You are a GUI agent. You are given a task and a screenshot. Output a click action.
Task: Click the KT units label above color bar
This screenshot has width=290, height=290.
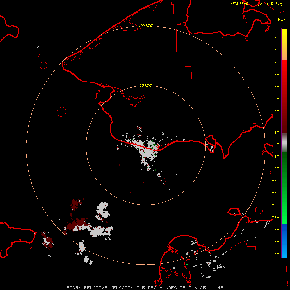pos(275,22)
